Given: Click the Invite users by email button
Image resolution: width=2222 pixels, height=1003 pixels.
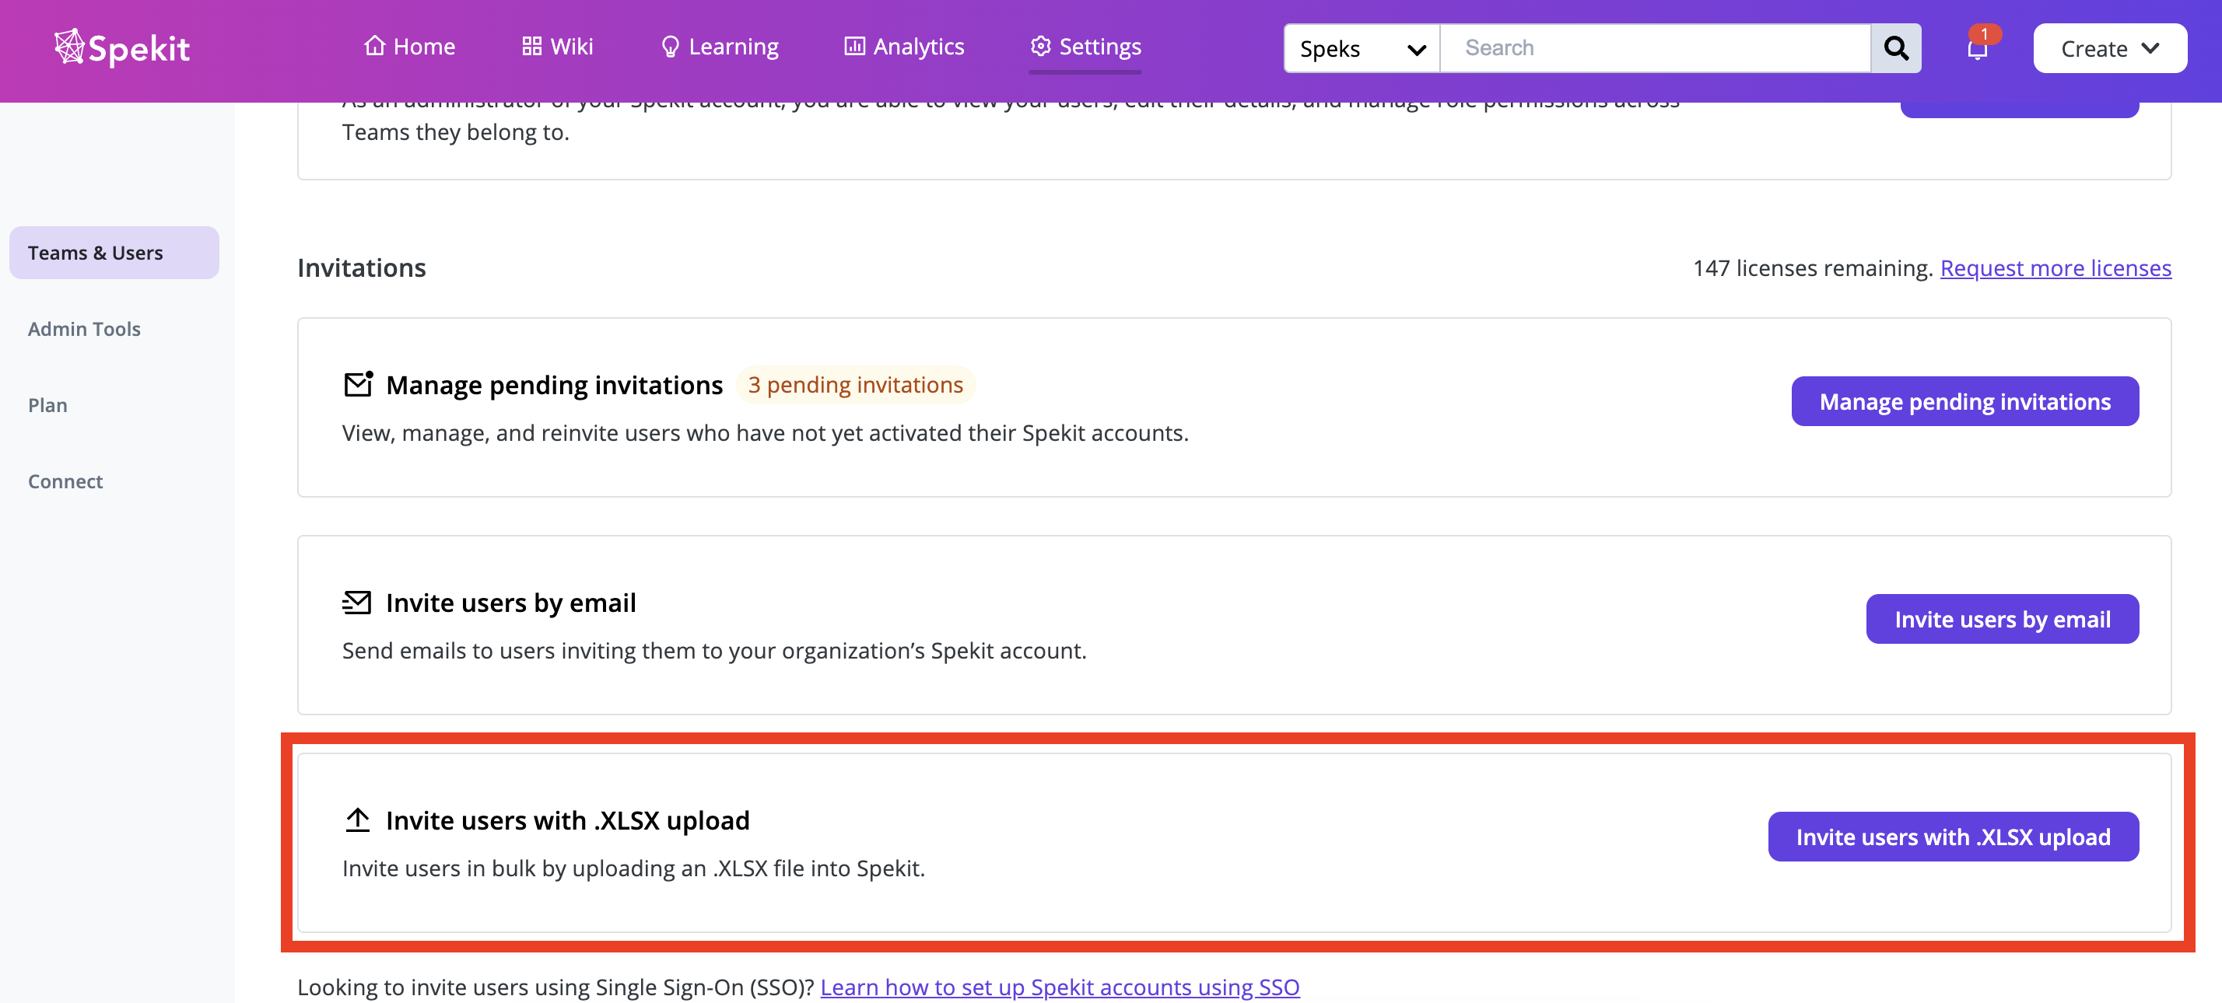Looking at the screenshot, I should [x=2002, y=620].
